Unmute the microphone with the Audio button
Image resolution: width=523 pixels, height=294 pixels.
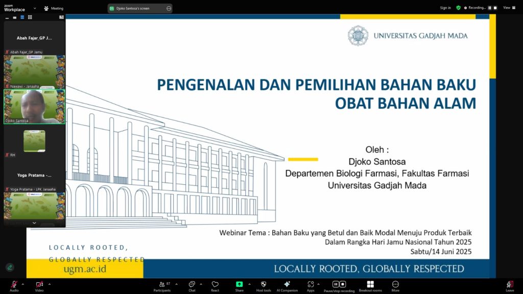pyautogui.click(x=14, y=285)
